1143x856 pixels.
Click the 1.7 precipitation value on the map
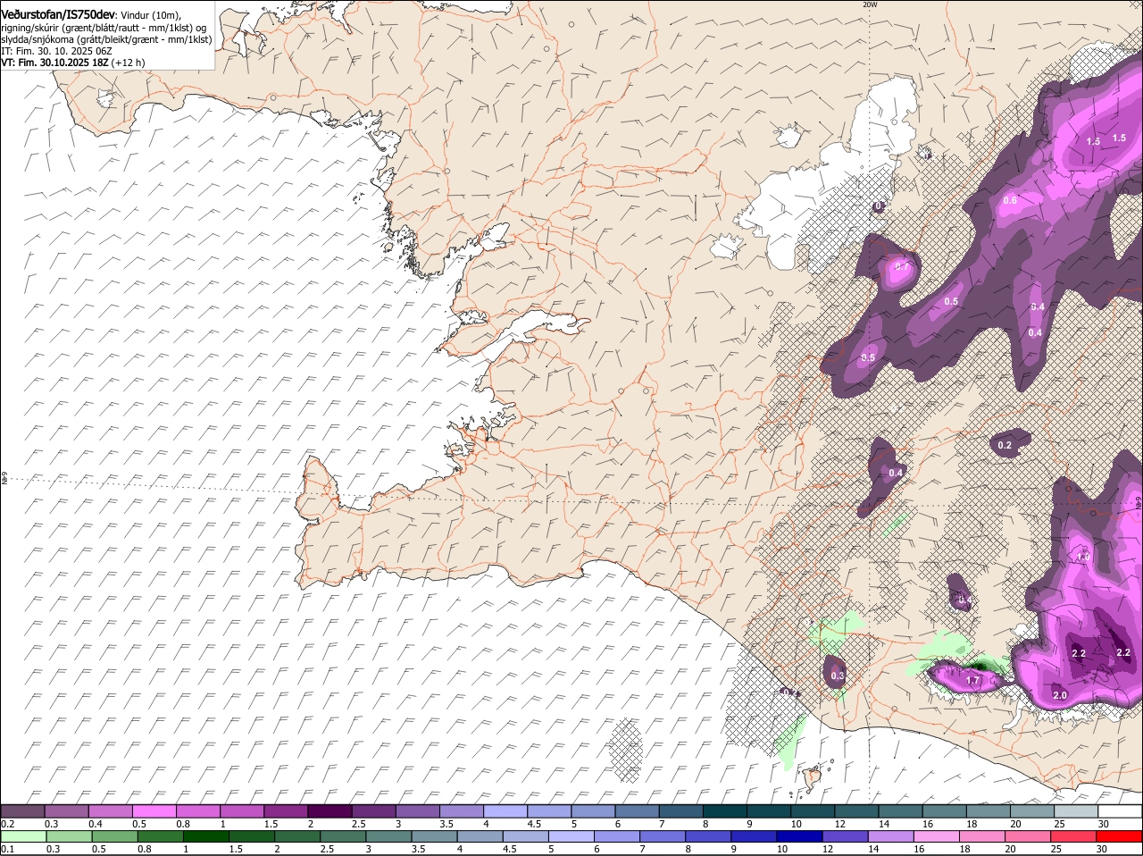click(x=973, y=681)
